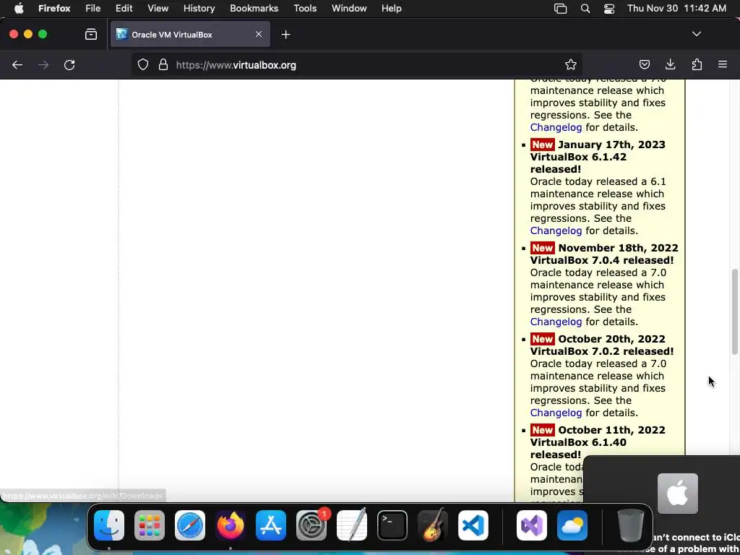Click the October 20th, 2022 news headline
Image resolution: width=740 pixels, height=555 pixels.
(602, 345)
